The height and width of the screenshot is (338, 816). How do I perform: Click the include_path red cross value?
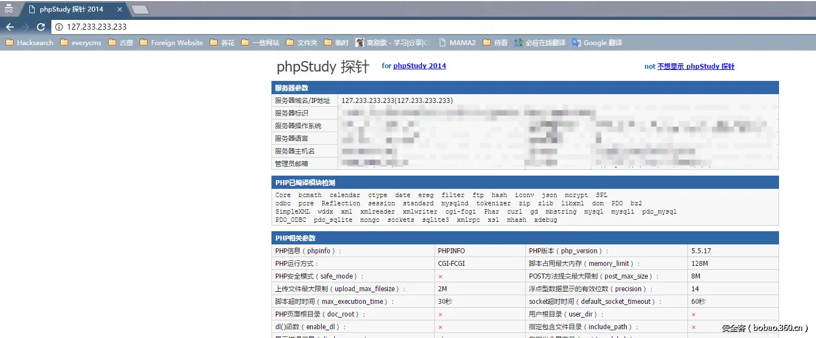[694, 328]
